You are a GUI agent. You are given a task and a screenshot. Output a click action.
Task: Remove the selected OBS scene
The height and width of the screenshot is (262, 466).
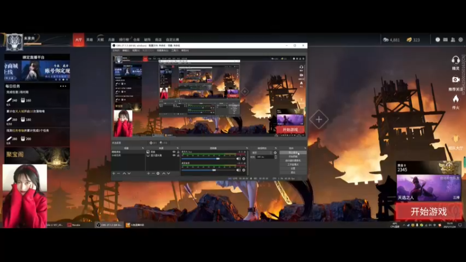coord(119,173)
